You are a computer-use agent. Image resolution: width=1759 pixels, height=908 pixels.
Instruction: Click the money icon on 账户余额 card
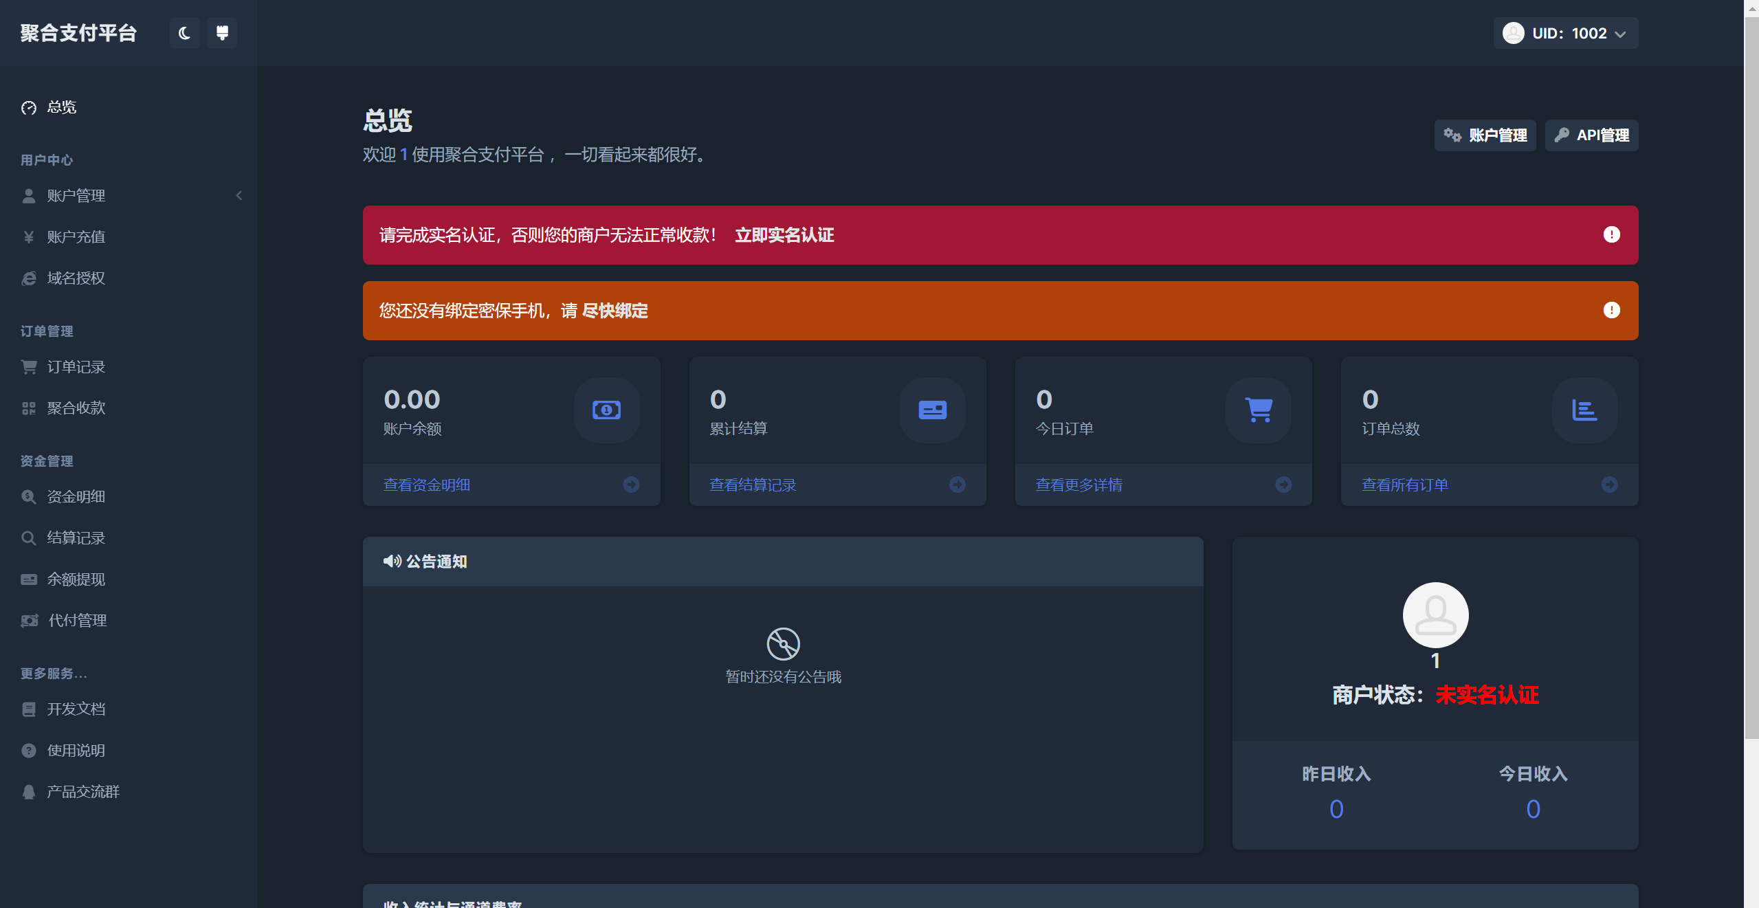click(x=606, y=410)
